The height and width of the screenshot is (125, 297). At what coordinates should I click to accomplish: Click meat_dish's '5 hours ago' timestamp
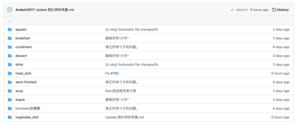(x=280, y=73)
